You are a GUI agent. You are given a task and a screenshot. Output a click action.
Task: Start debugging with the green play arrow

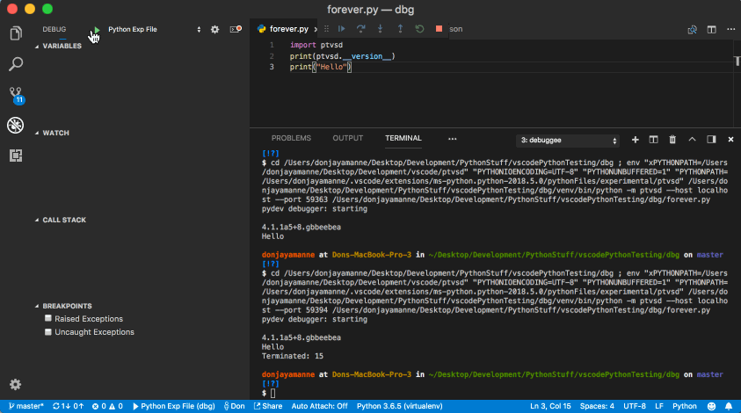click(x=97, y=30)
